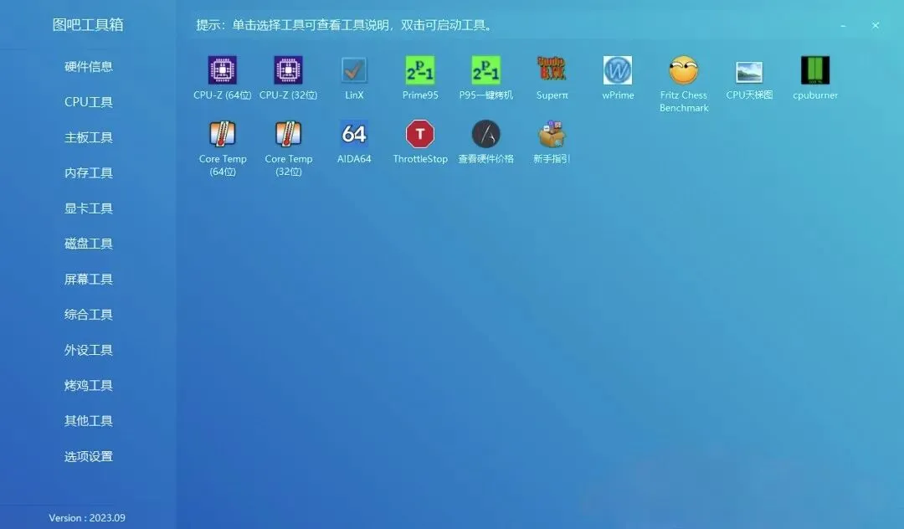Open 查看硬件价格 to check hardware prices

[485, 134]
